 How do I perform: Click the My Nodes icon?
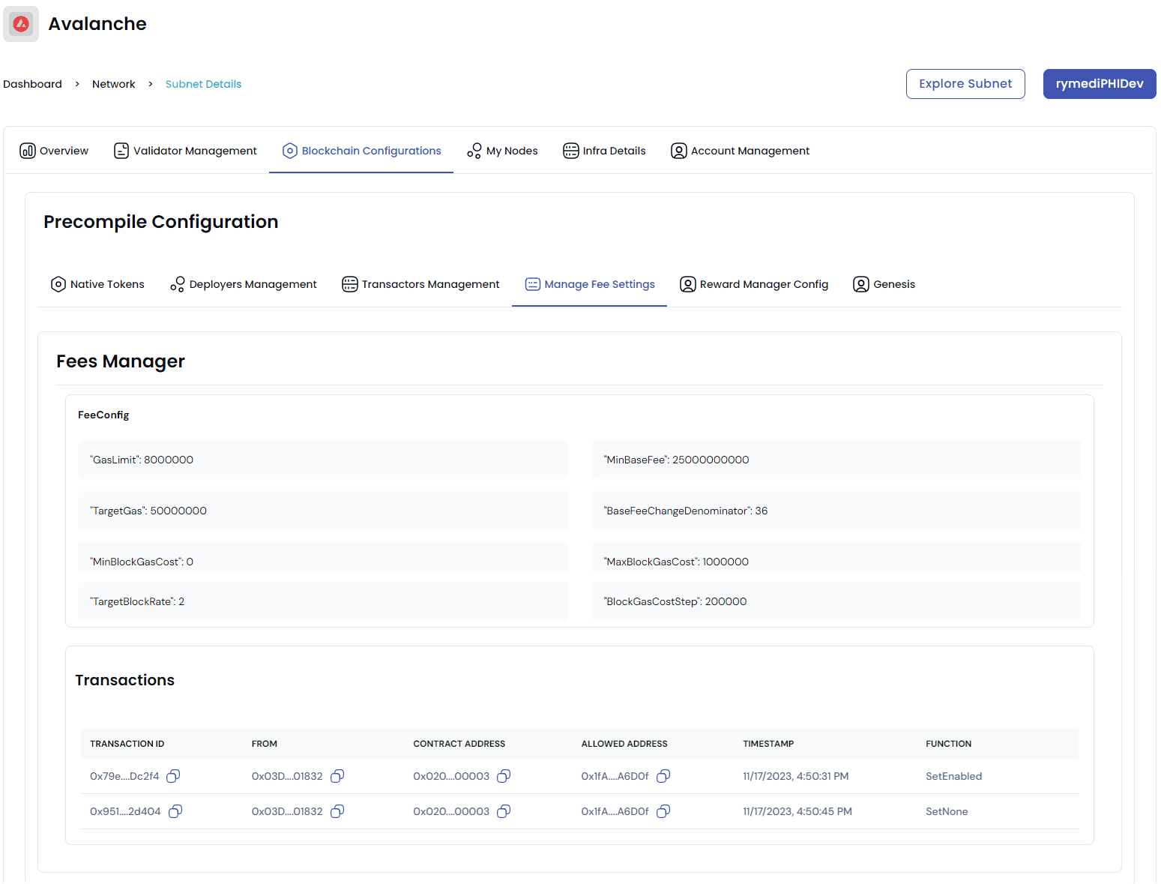point(474,151)
